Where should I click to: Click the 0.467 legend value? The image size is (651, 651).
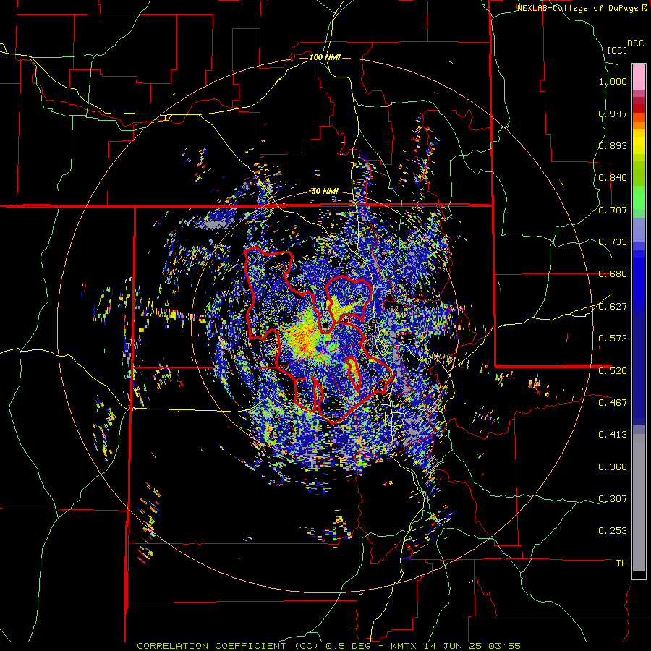613,403
